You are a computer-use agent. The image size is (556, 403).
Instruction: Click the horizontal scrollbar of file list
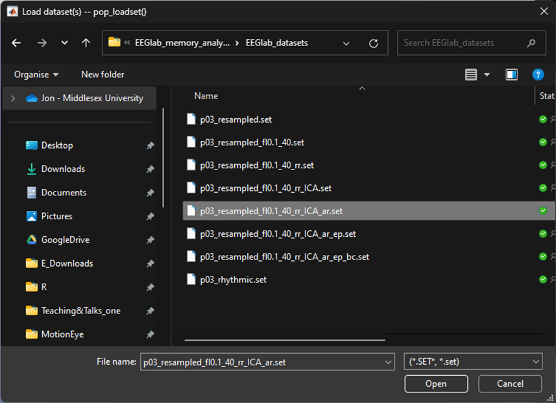pyautogui.click(x=285, y=339)
